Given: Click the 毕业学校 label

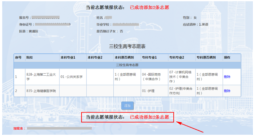Looking at the screenshot, I should [103, 25].
